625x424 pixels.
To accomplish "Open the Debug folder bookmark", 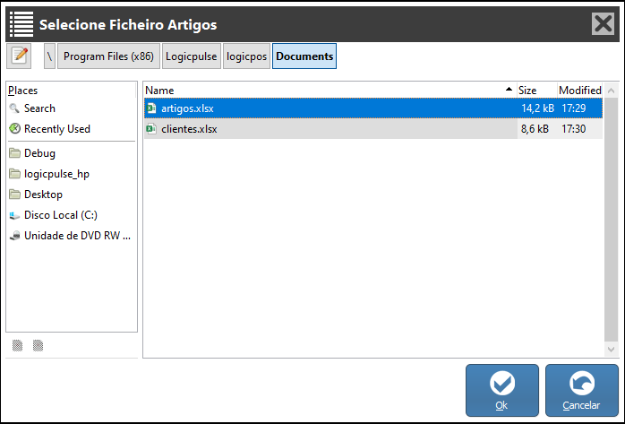I will (39, 153).
